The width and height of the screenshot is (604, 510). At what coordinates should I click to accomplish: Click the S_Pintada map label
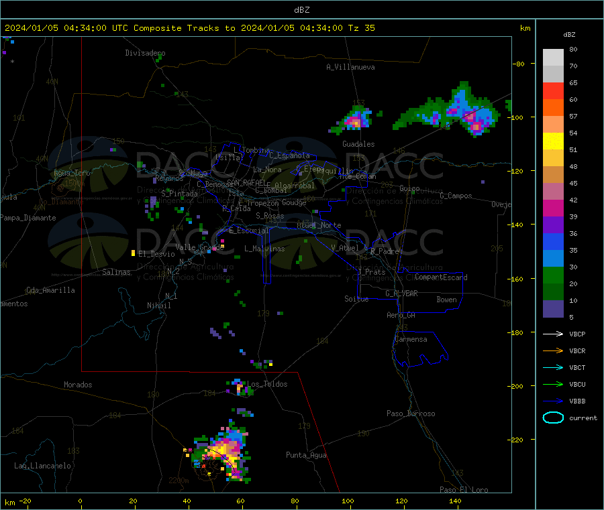click(x=179, y=194)
